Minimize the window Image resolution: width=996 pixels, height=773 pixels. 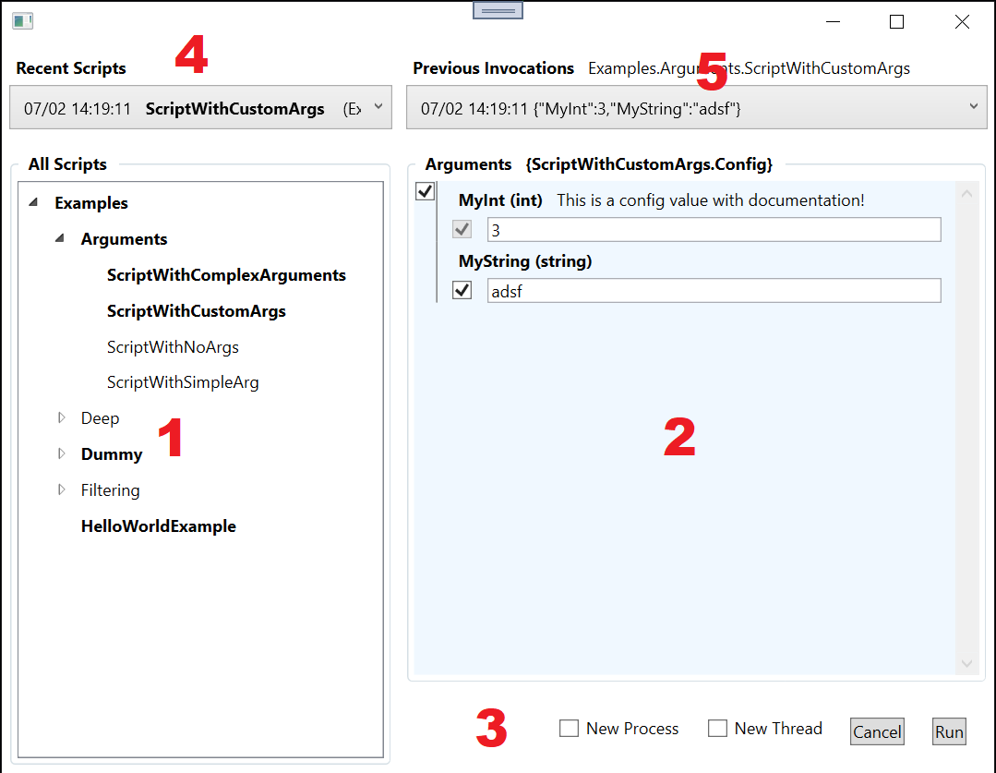(833, 21)
